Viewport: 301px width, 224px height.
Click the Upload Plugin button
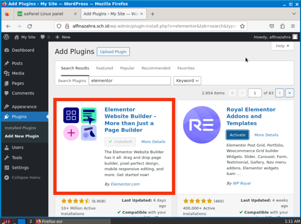coord(113,52)
